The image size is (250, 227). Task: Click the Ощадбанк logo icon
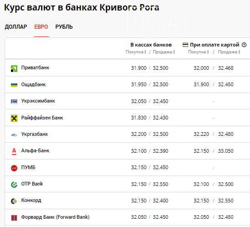click(x=14, y=85)
